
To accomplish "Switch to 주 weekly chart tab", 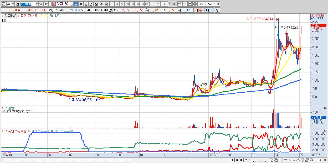I will pyautogui.click(x=81, y=4).
